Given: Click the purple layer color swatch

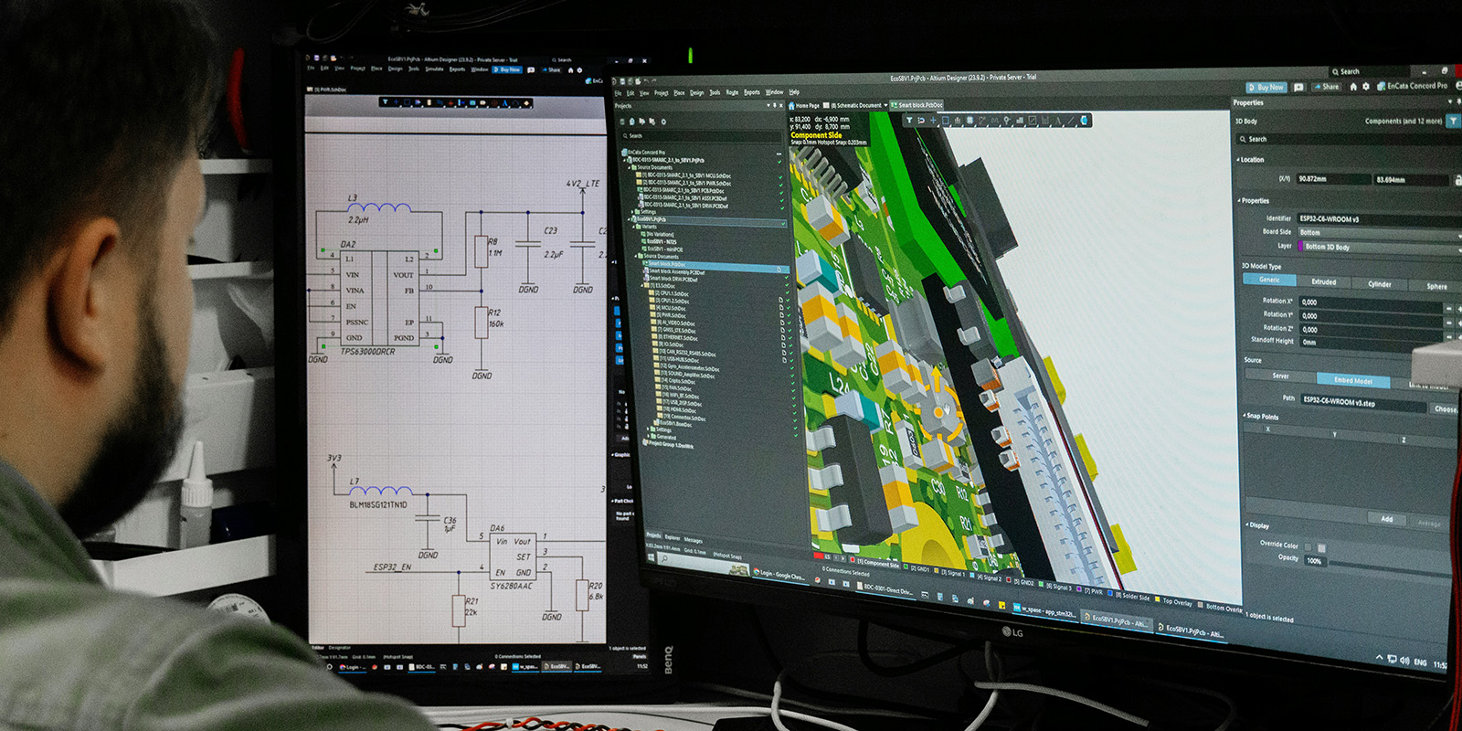Looking at the screenshot, I should coord(1301,247).
